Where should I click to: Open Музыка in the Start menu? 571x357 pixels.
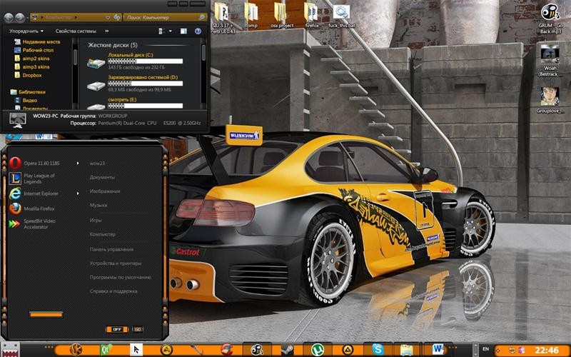click(x=98, y=205)
